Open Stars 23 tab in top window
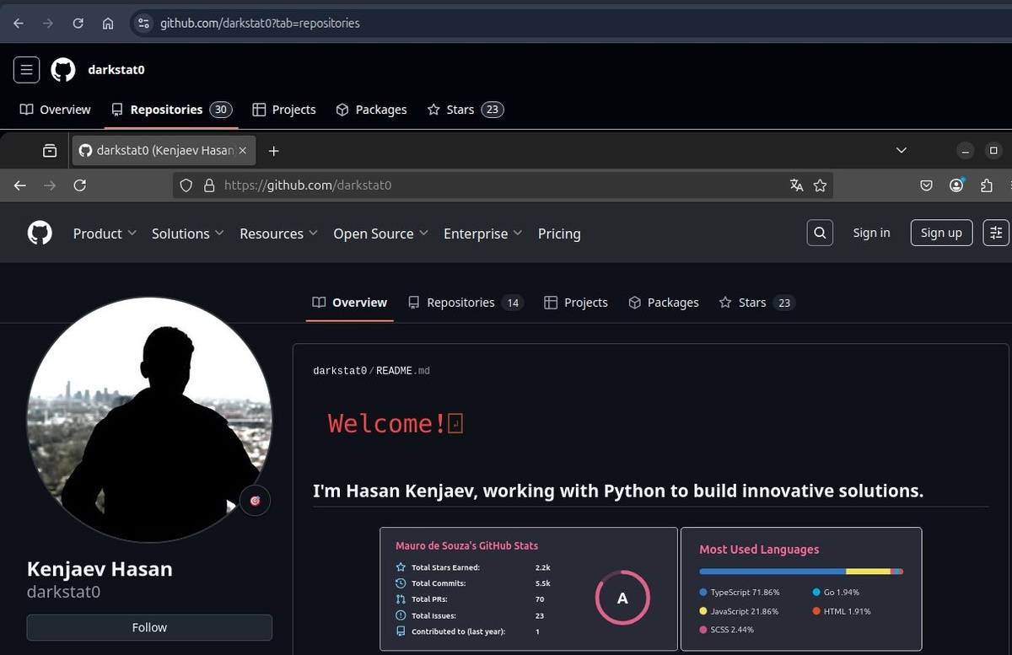The height and width of the screenshot is (655, 1012). tap(466, 110)
